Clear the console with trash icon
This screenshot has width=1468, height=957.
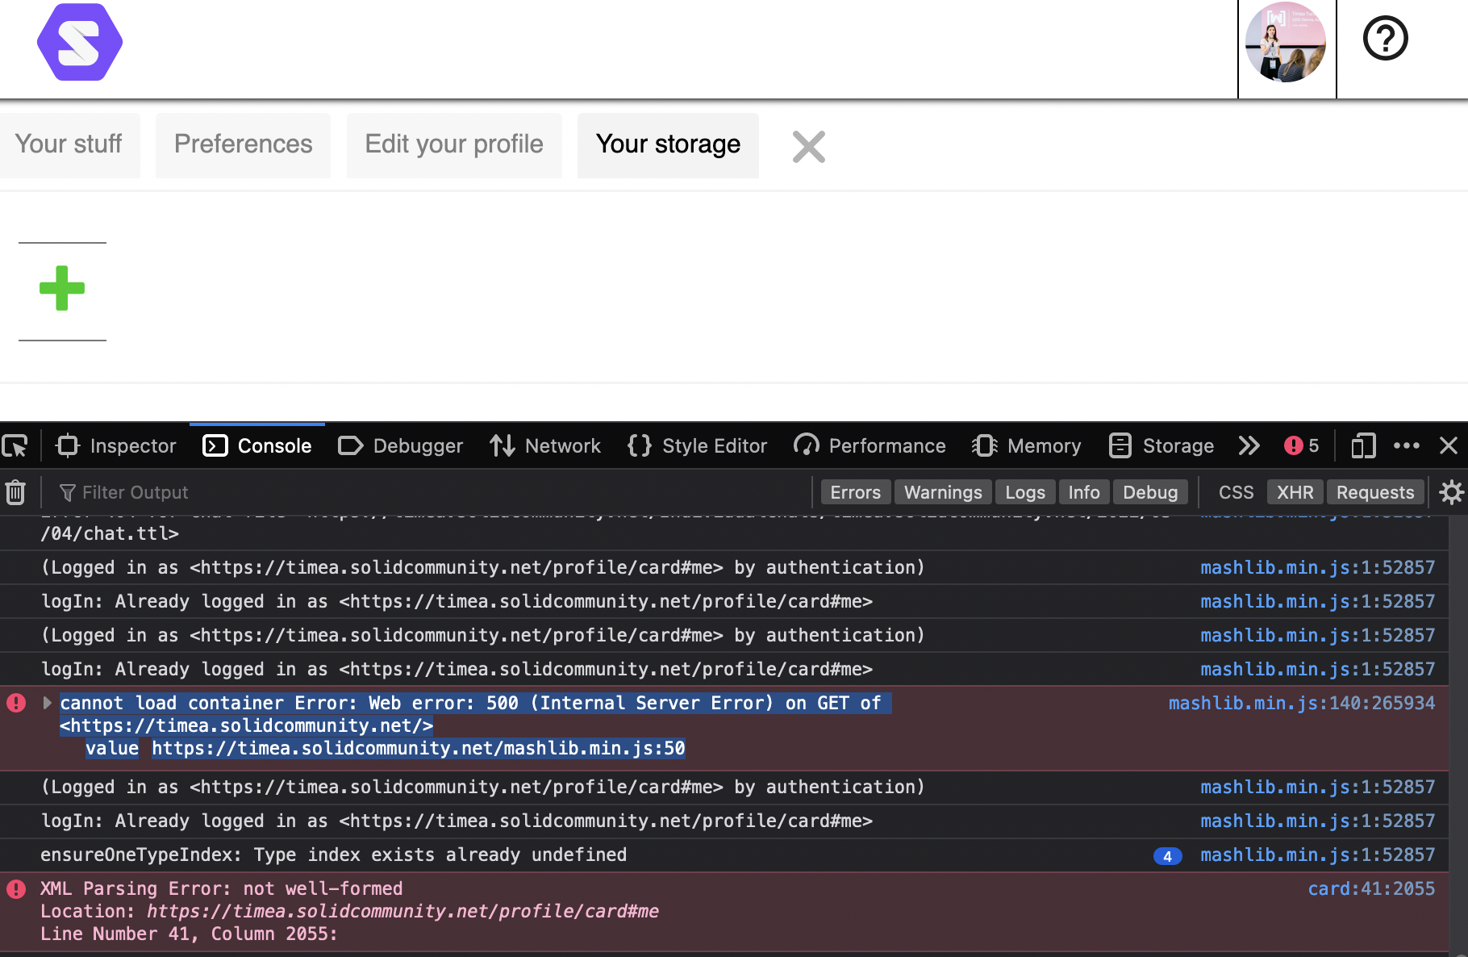point(15,492)
